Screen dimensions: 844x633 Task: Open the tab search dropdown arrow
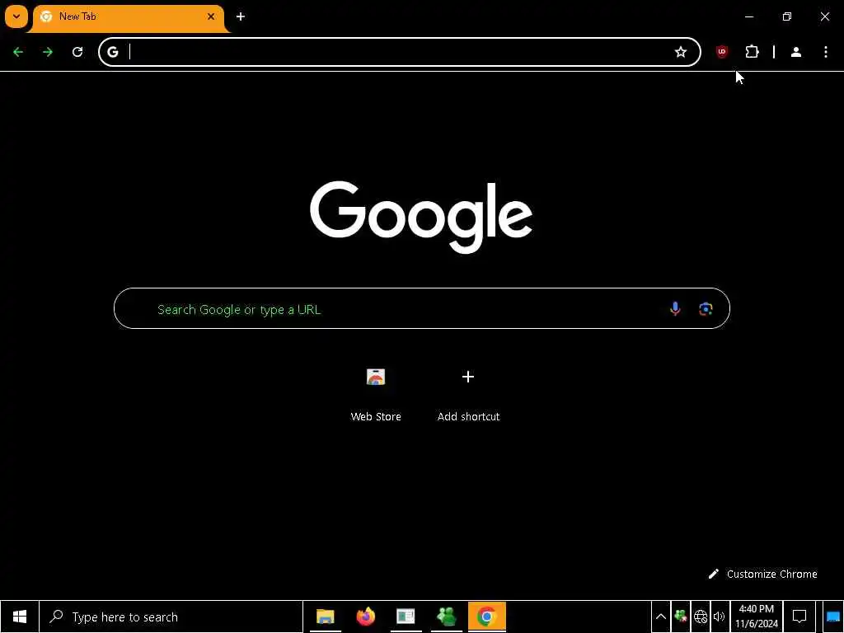click(x=16, y=16)
